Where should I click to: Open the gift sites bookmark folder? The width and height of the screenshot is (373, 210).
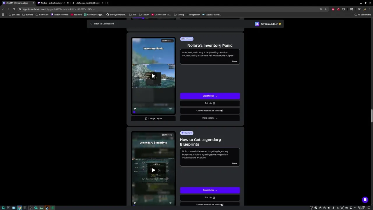click(14, 15)
